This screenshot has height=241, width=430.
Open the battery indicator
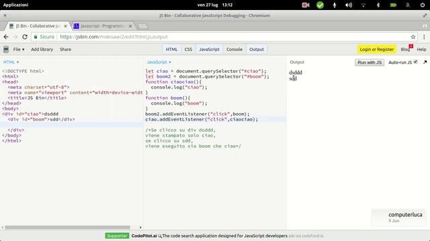click(x=393, y=5)
